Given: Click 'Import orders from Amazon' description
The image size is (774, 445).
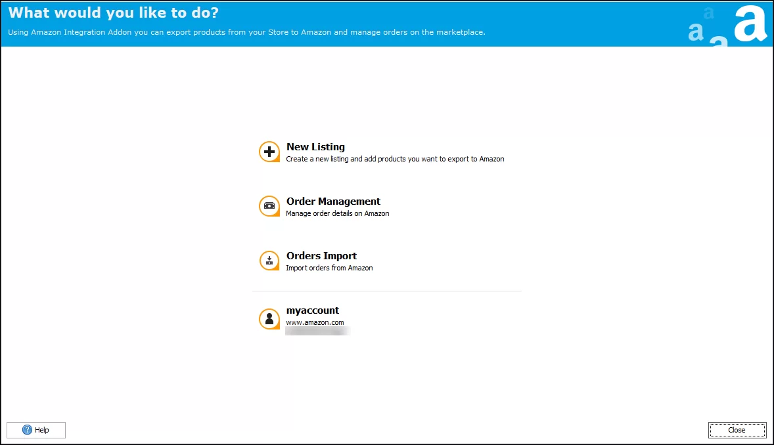Looking at the screenshot, I should click(x=329, y=268).
